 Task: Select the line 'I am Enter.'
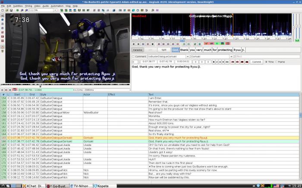[155, 98]
